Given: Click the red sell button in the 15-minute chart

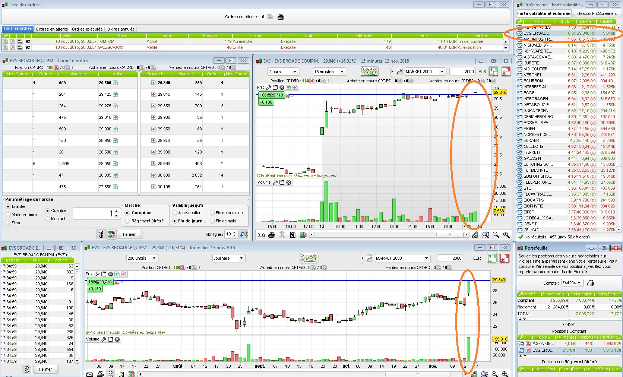Looking at the screenshot, I should click(x=506, y=72).
